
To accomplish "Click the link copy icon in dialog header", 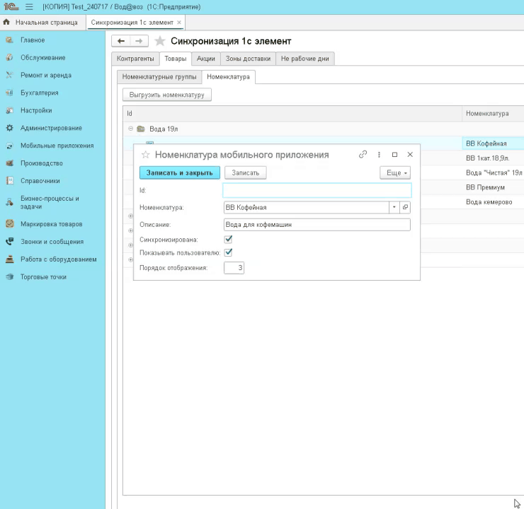I will (x=363, y=154).
